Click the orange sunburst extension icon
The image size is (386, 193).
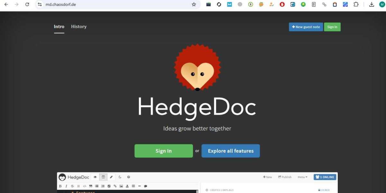(261, 5)
